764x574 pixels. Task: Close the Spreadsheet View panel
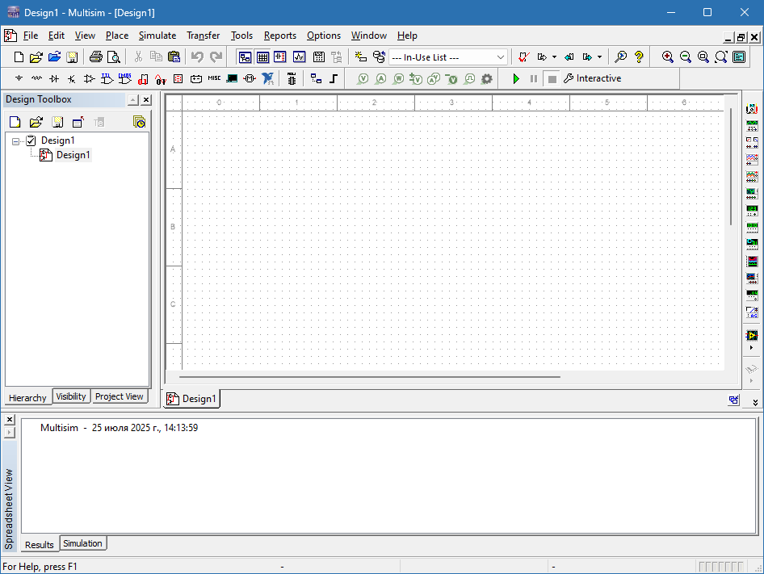tap(9, 419)
